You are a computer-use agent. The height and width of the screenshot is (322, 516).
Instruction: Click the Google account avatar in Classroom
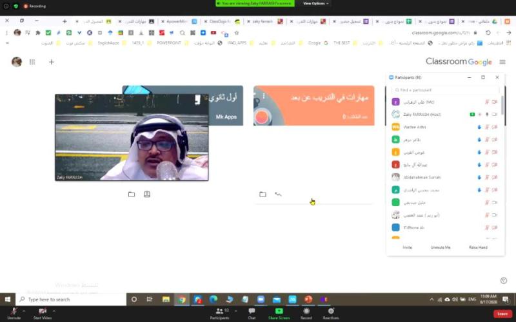pyautogui.click(x=17, y=62)
